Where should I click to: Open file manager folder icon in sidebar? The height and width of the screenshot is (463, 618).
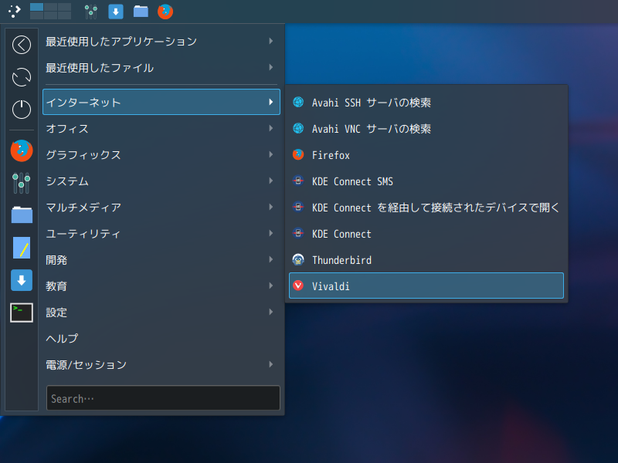(x=22, y=215)
